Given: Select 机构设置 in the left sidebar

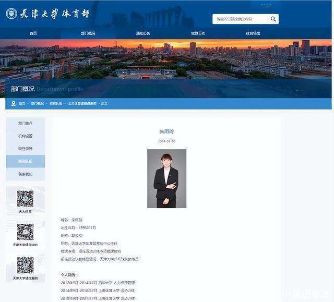Looking at the screenshot, I should (25, 136).
